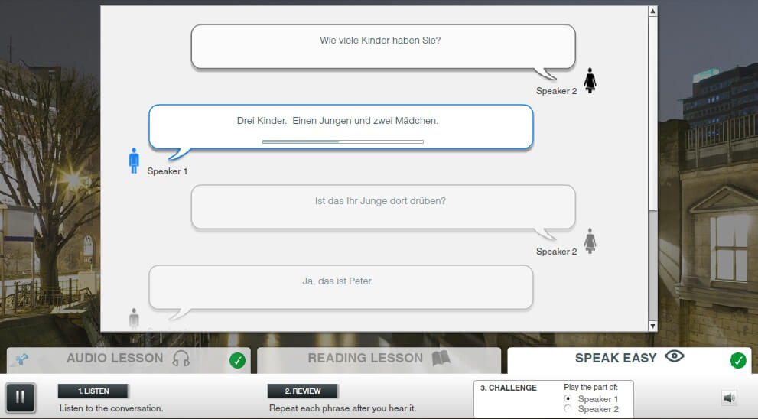Viewport: 758px width, 419px height.
Task: Click the speaker volume icon
Action: (x=729, y=398)
